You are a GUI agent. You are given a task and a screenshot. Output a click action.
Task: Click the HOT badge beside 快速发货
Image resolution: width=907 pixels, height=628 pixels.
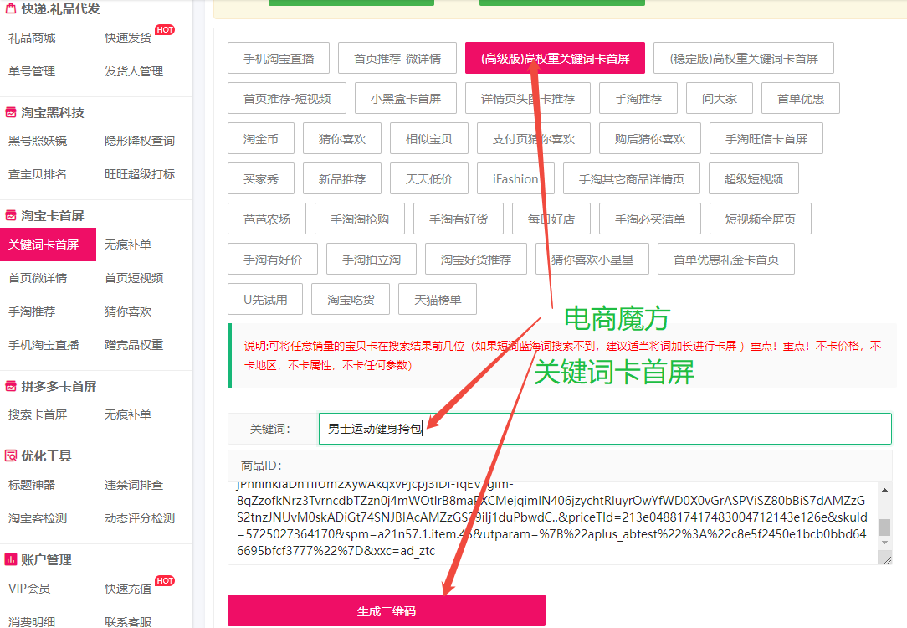coord(165,29)
